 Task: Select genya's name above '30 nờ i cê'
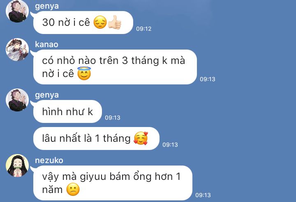(47, 6)
